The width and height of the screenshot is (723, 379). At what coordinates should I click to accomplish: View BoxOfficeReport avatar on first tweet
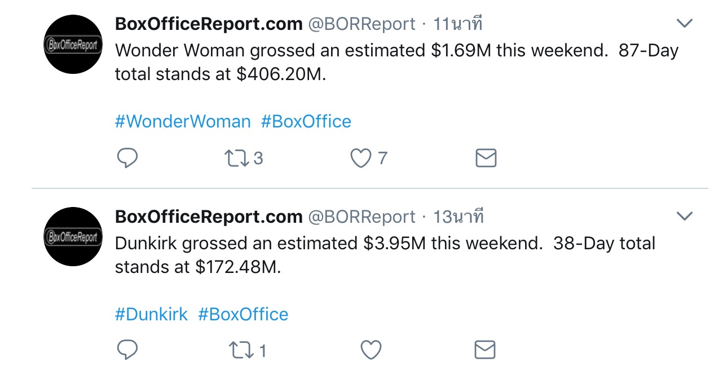click(x=73, y=44)
